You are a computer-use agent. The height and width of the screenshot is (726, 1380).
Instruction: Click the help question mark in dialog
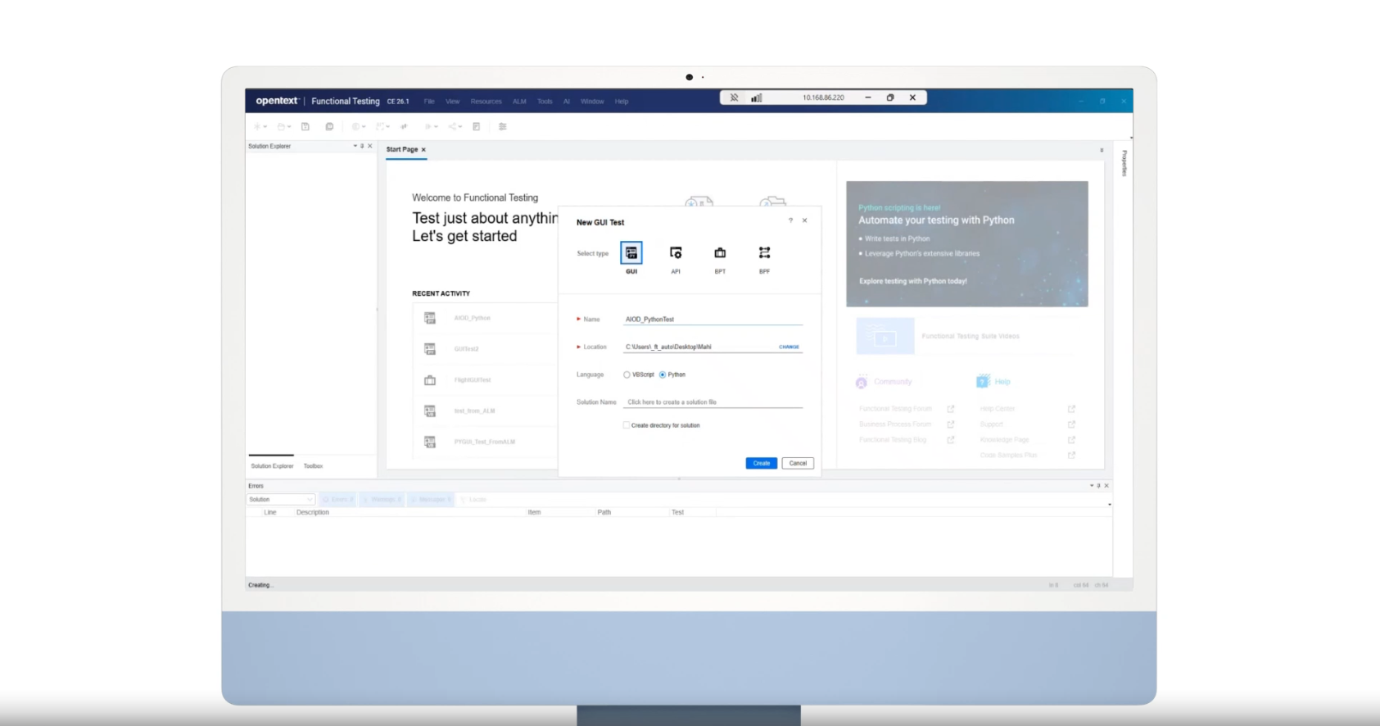pyautogui.click(x=790, y=220)
